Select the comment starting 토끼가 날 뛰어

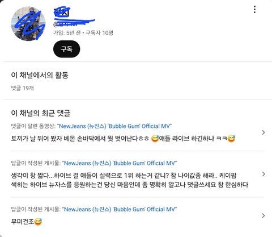tap(123, 139)
